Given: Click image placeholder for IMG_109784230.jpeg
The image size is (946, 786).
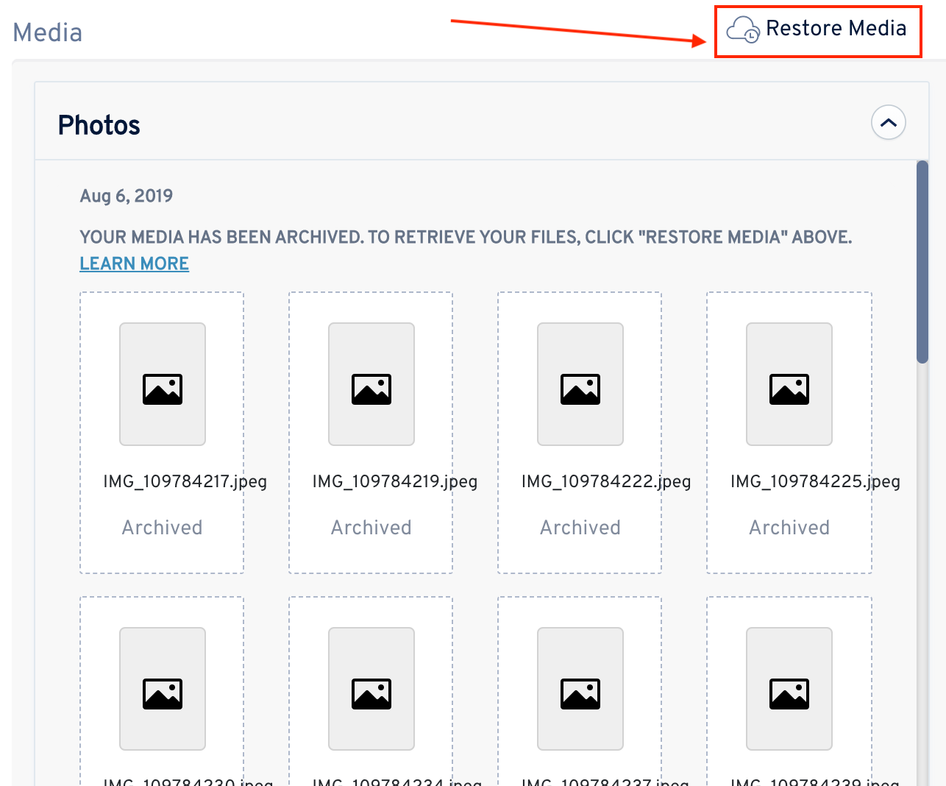Looking at the screenshot, I should [163, 689].
